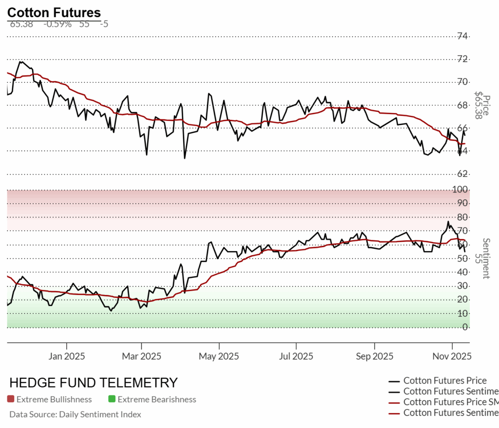Toggle the Cotton Futures Price SMA legend entry
The width and height of the screenshot is (499, 428).
pyautogui.click(x=450, y=402)
